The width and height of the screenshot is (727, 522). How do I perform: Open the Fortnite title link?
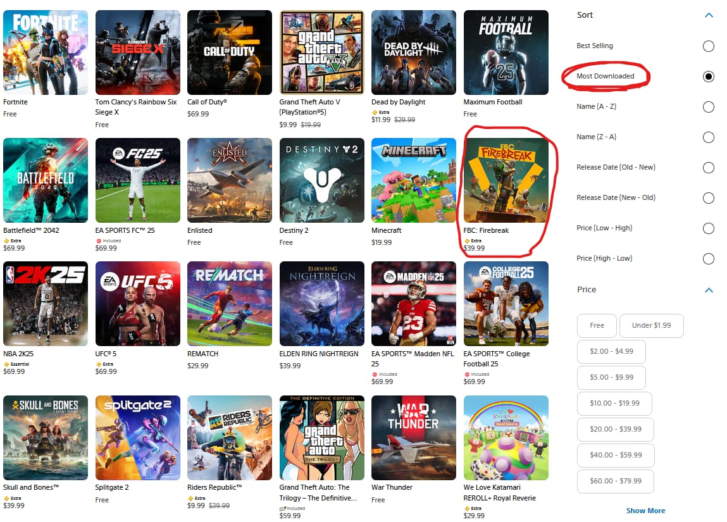[x=15, y=102]
